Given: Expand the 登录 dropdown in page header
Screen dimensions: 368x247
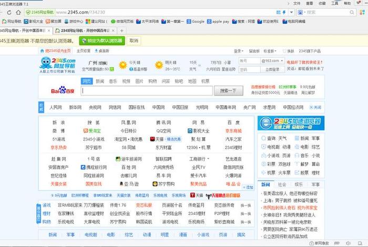Looking at the screenshot, I should click(239, 51).
